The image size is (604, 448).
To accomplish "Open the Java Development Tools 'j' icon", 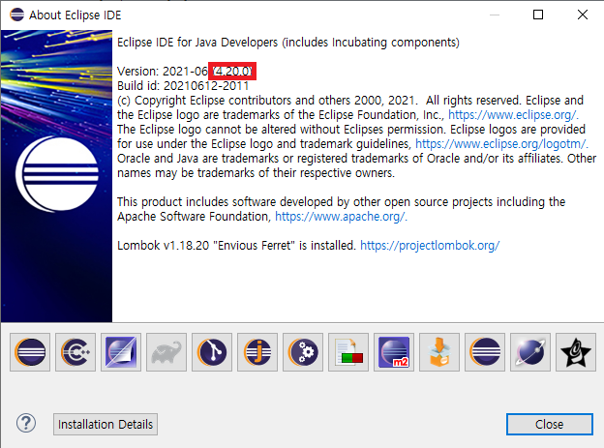I will click(257, 352).
